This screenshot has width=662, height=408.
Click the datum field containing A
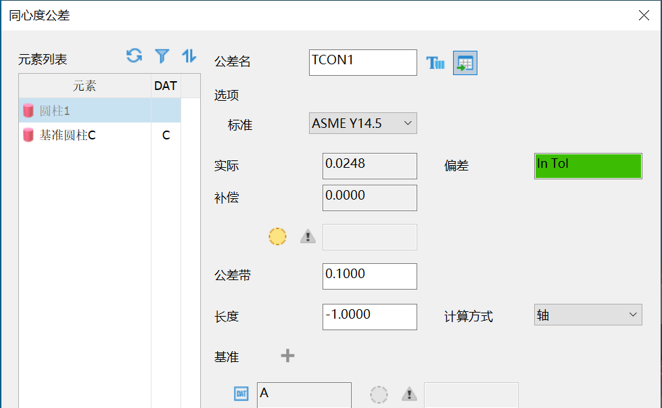tap(304, 395)
